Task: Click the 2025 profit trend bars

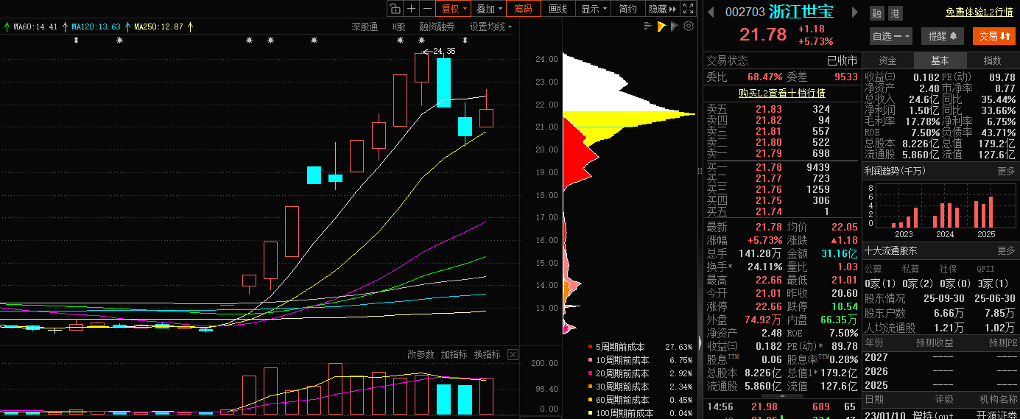Action: [984, 212]
